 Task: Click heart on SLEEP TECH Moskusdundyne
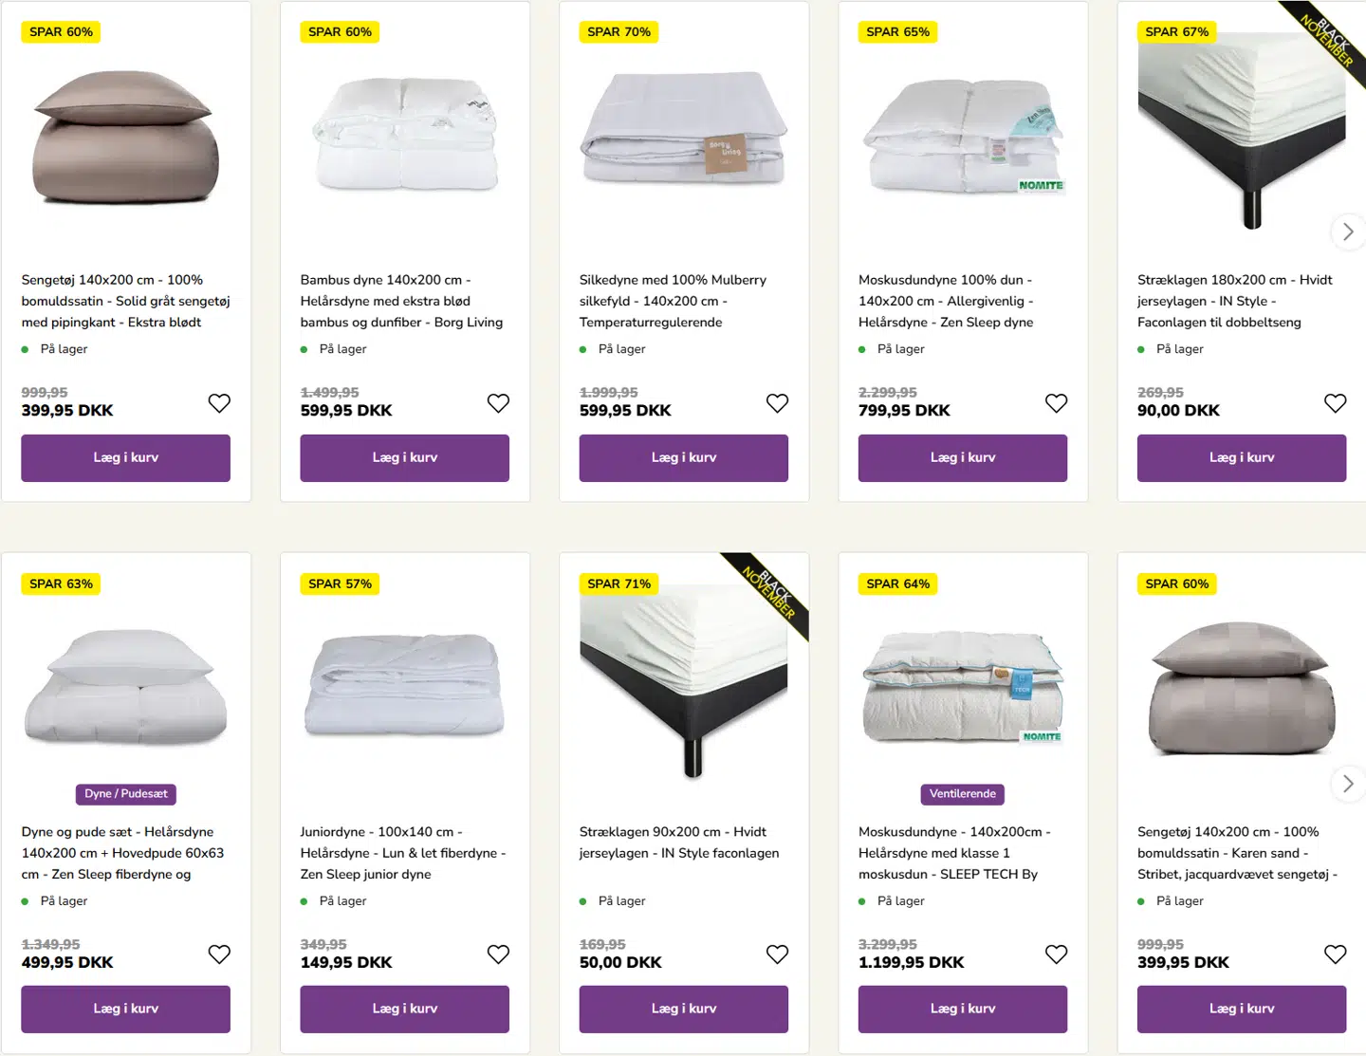point(1056,954)
